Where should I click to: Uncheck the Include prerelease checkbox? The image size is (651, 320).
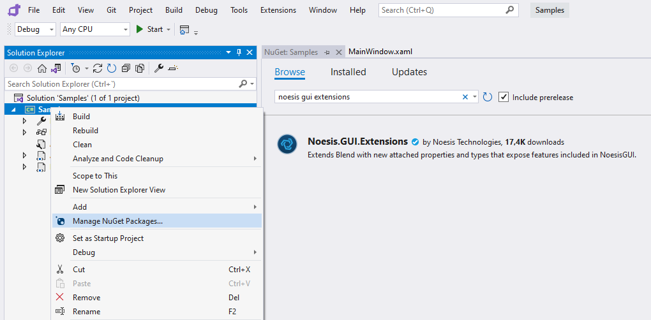pyautogui.click(x=503, y=97)
